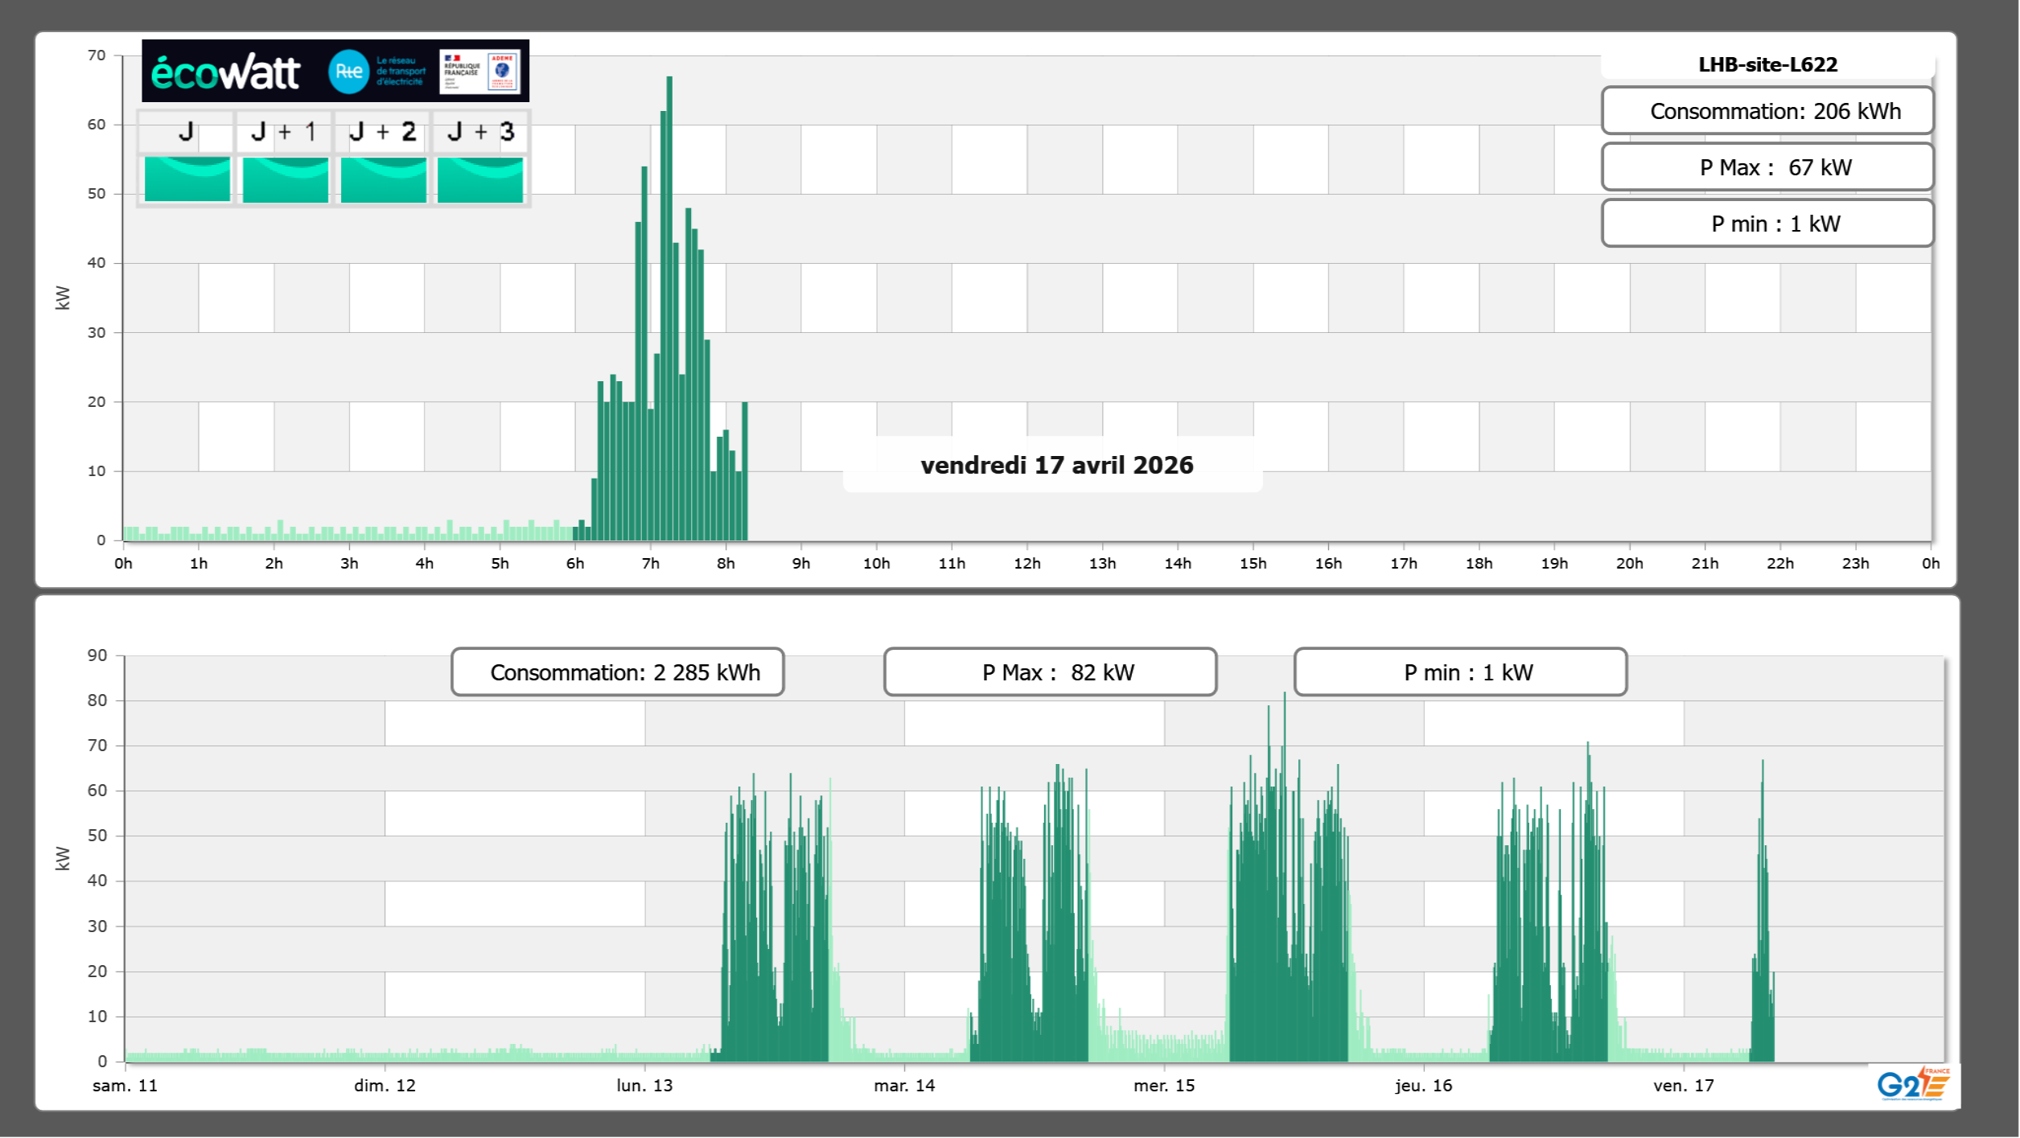
Task: Click the G2E France logo
Action: click(1913, 1083)
